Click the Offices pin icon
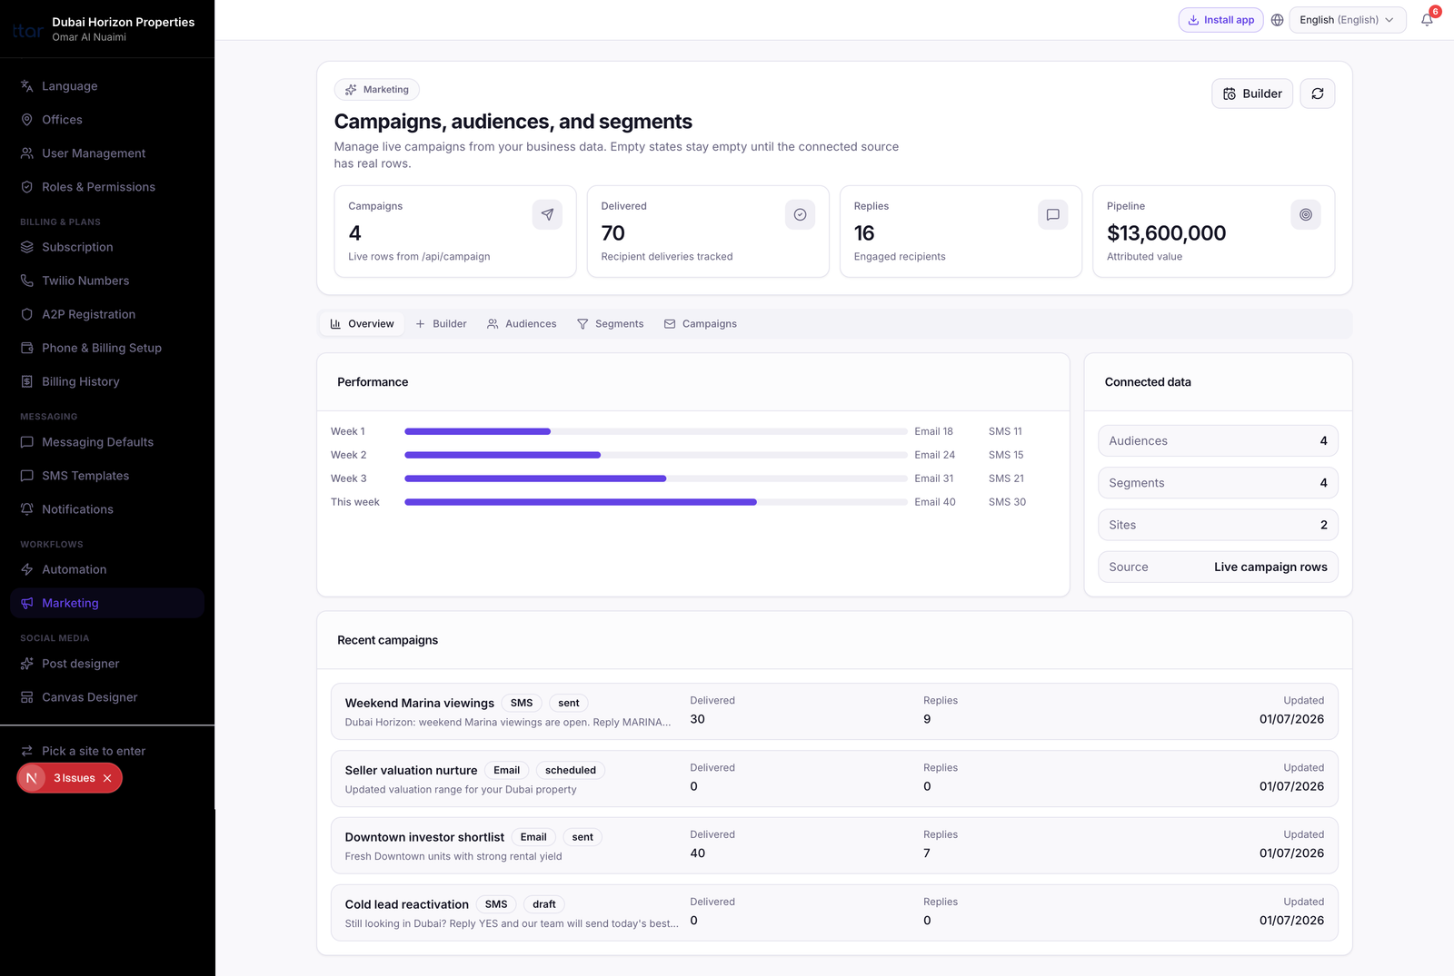 [27, 120]
